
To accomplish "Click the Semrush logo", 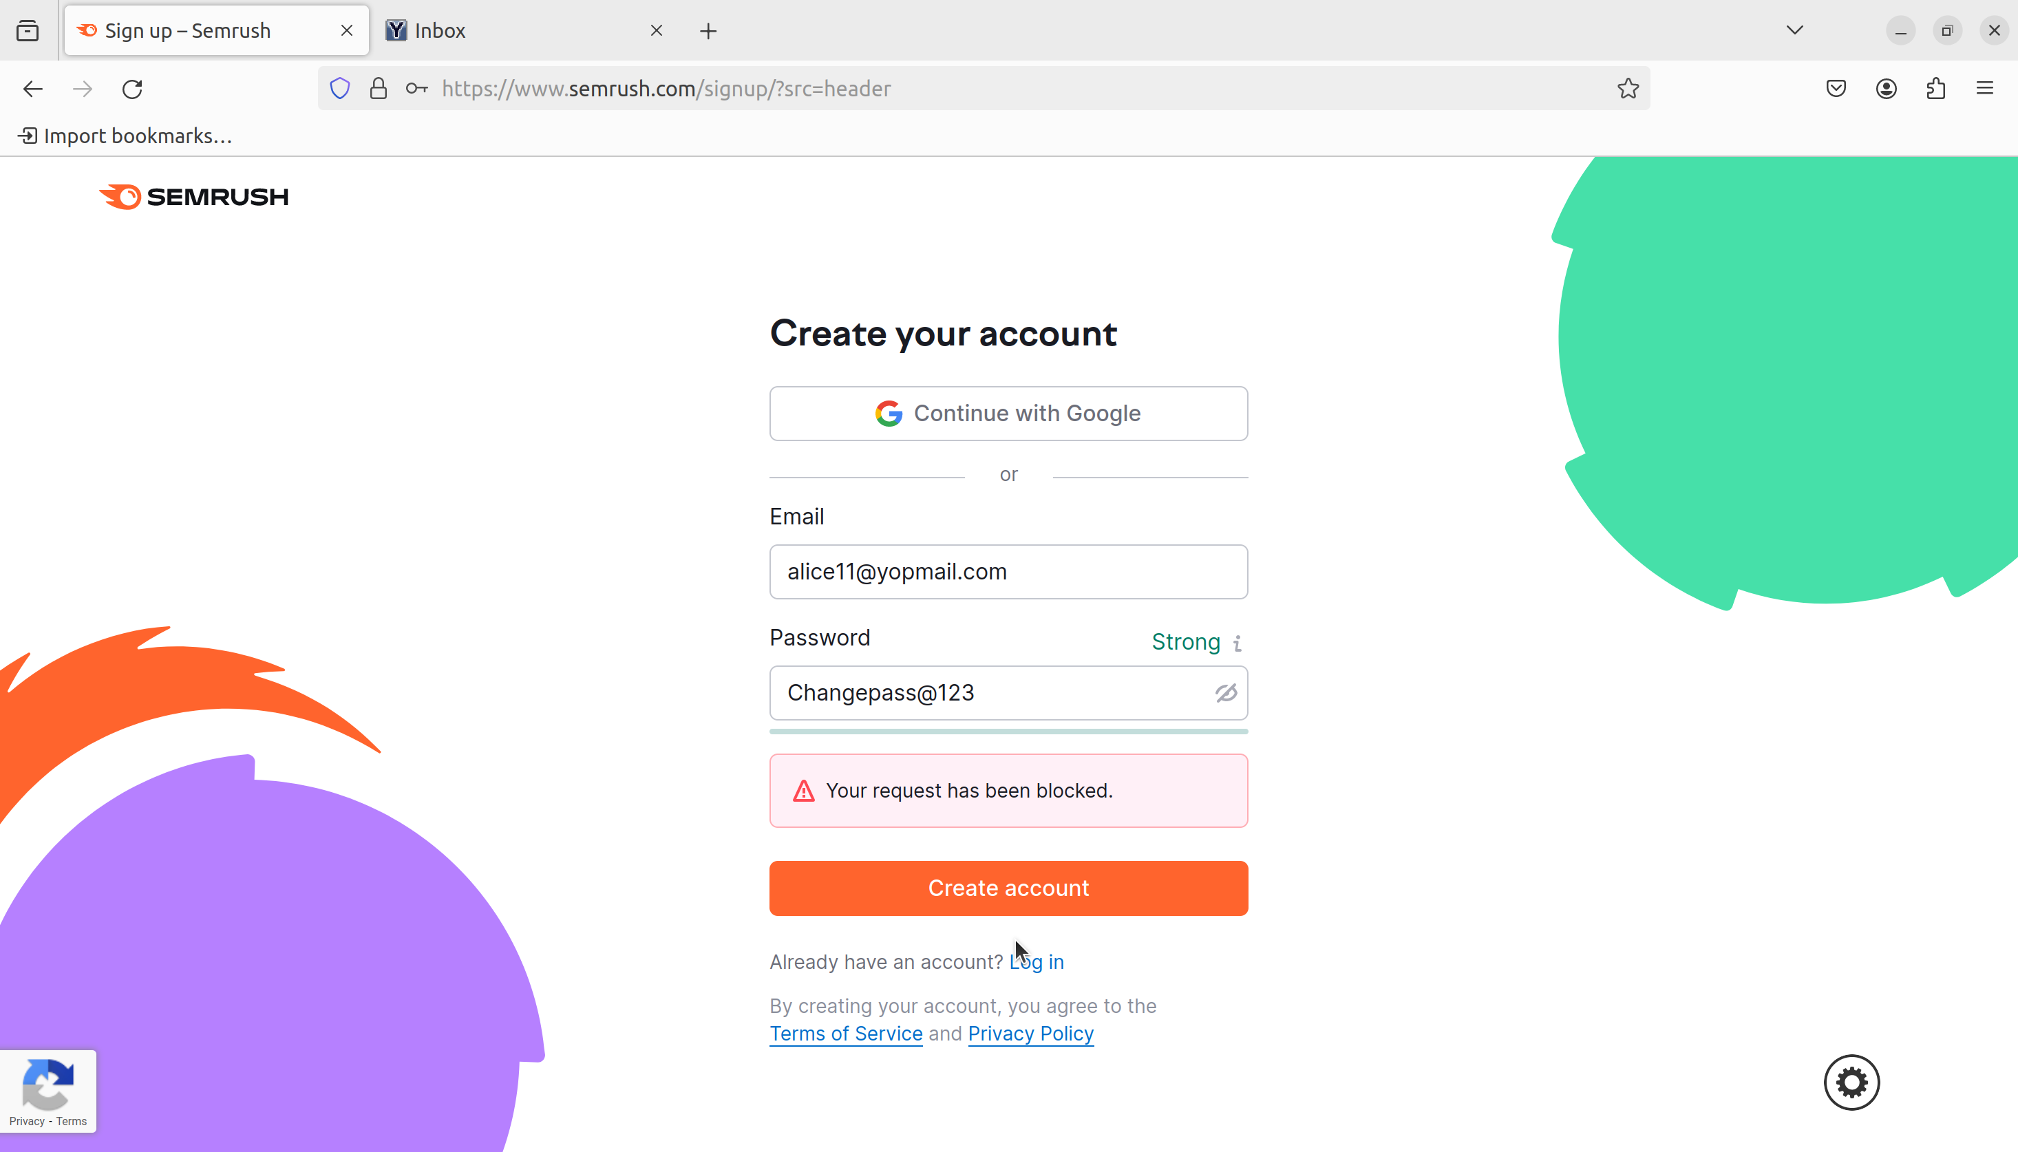I will (x=194, y=196).
